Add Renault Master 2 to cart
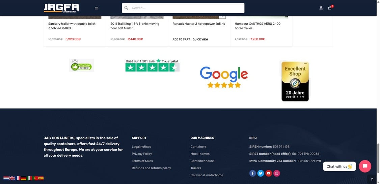380x184 pixels. pos(181,39)
